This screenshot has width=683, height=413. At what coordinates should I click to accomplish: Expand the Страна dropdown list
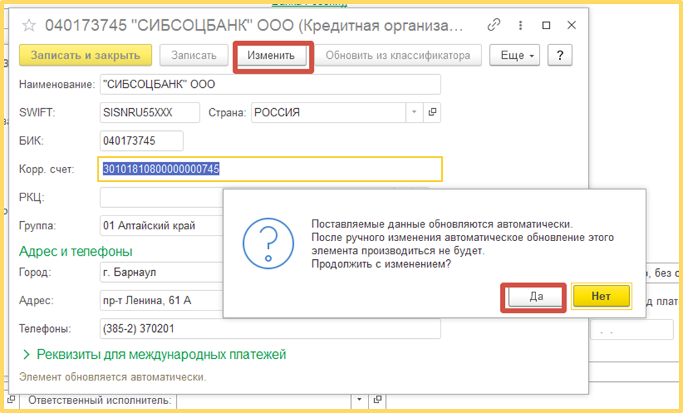point(414,112)
